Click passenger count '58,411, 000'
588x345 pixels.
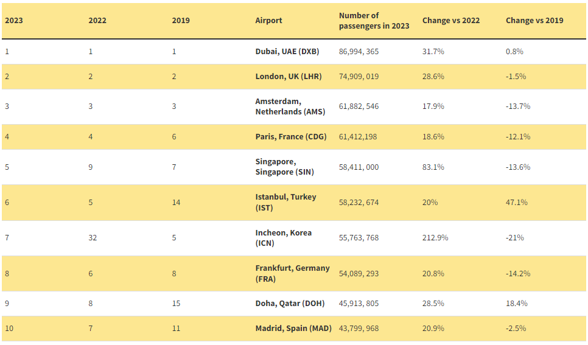(x=359, y=167)
